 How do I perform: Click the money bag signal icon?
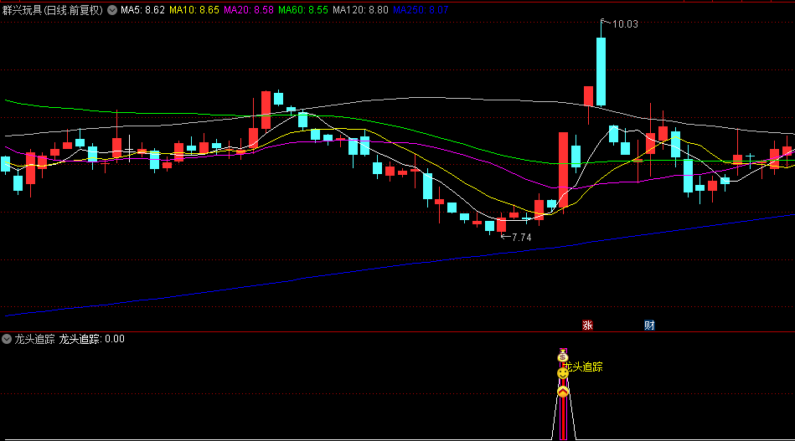(x=563, y=356)
